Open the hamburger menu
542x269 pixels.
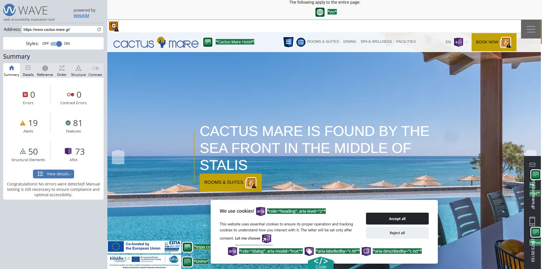point(531,29)
